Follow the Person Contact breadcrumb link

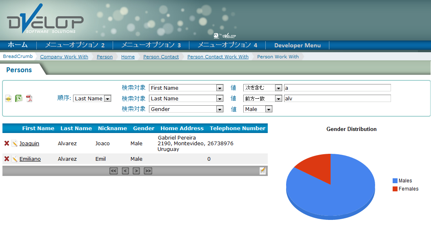(161, 57)
